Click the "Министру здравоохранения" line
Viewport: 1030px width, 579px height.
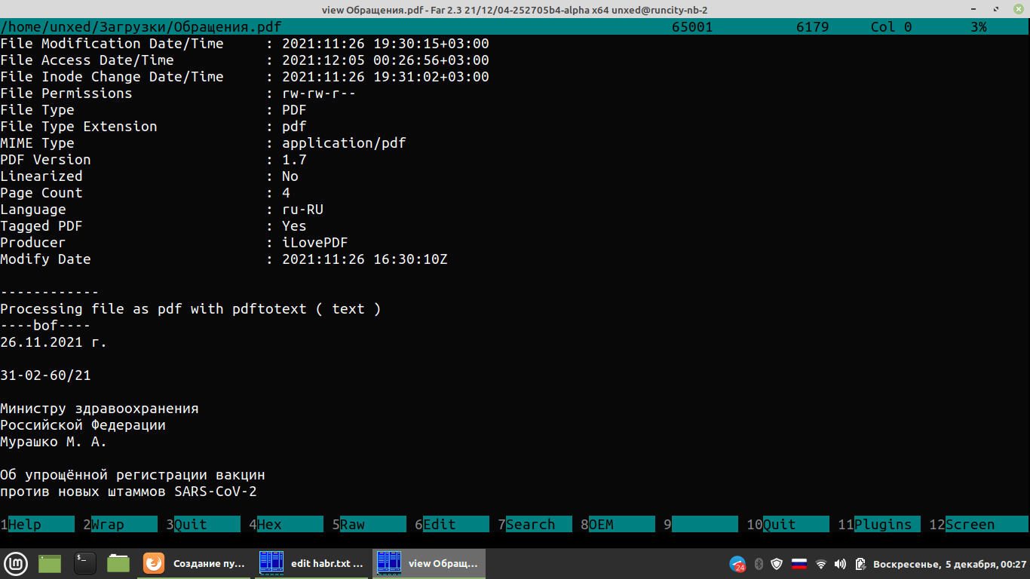[x=100, y=409]
